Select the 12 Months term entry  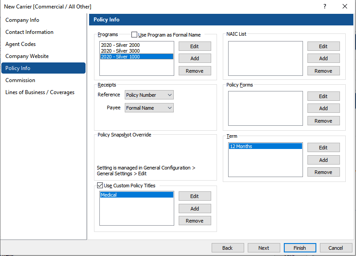(x=266, y=146)
